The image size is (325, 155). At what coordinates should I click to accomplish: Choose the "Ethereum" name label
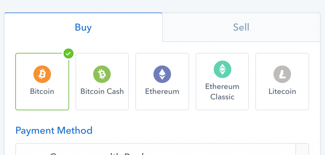[162, 91]
